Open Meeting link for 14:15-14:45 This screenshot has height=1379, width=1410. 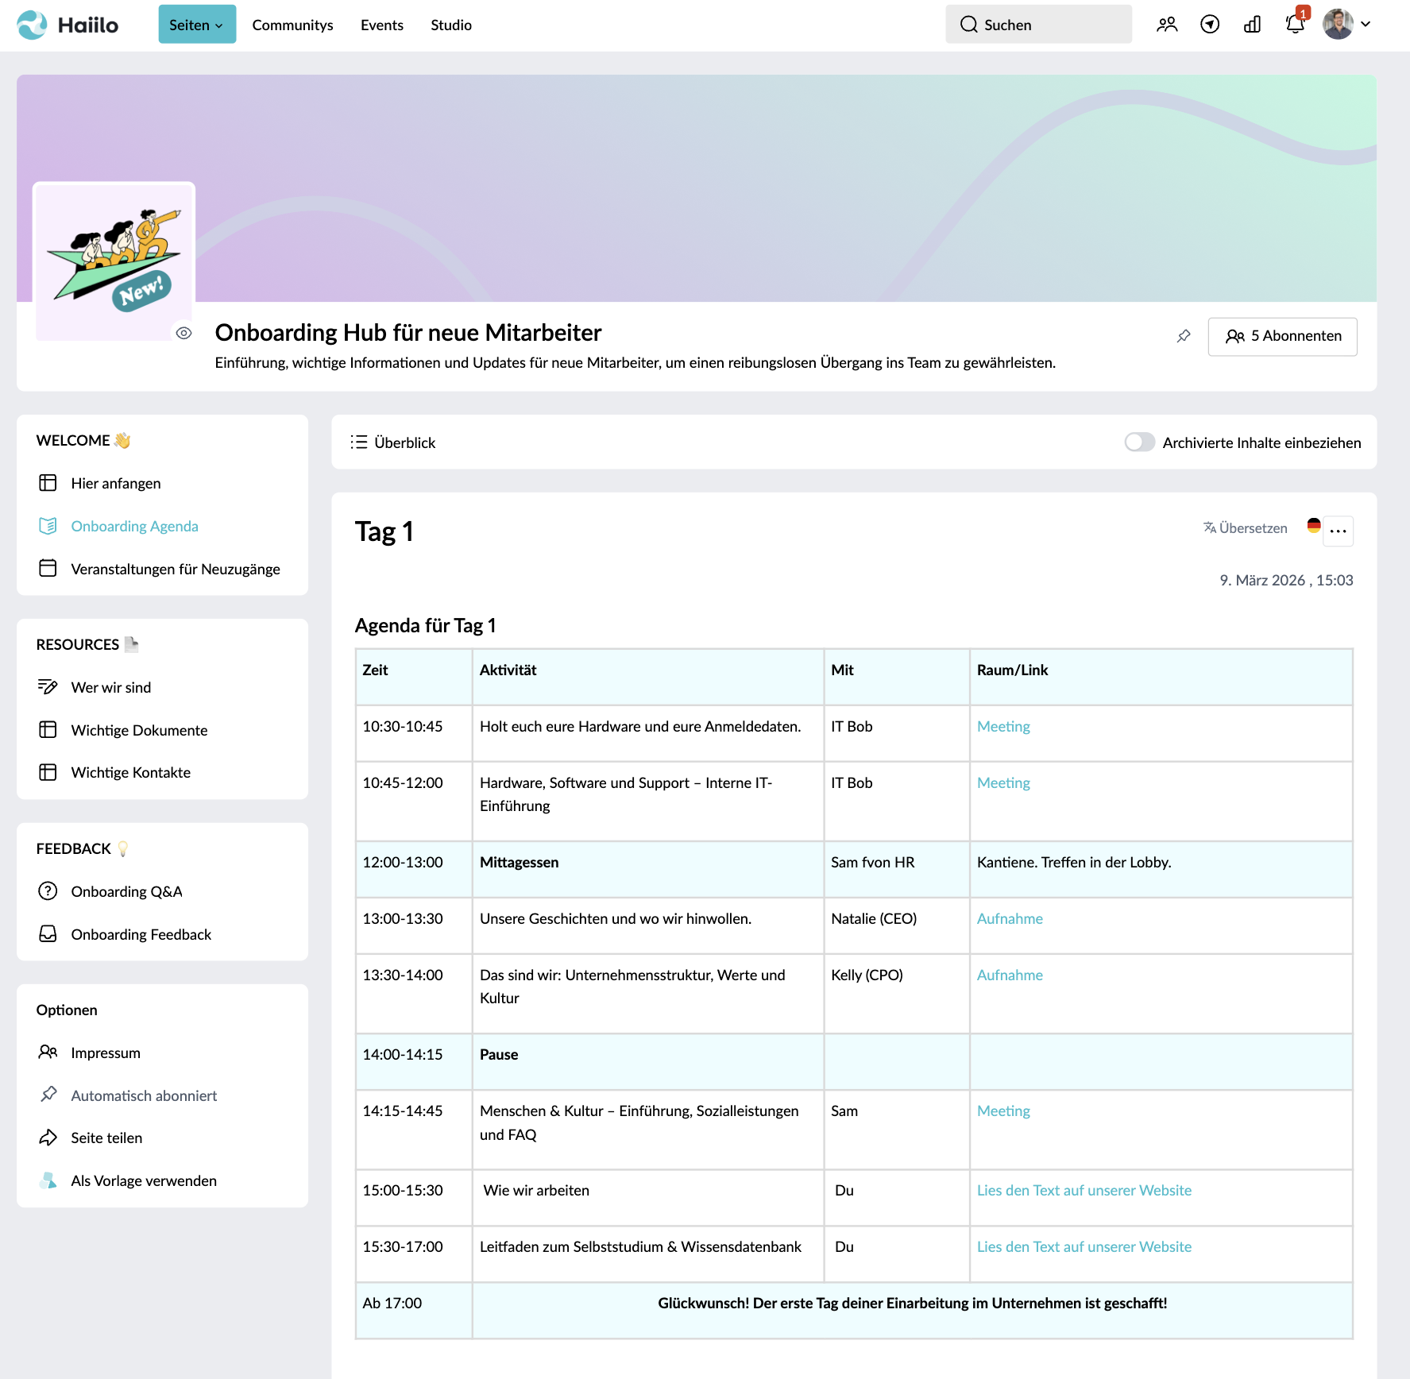tap(1003, 1111)
